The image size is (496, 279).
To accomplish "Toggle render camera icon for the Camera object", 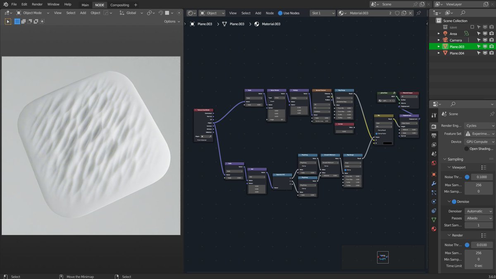I will (492, 40).
